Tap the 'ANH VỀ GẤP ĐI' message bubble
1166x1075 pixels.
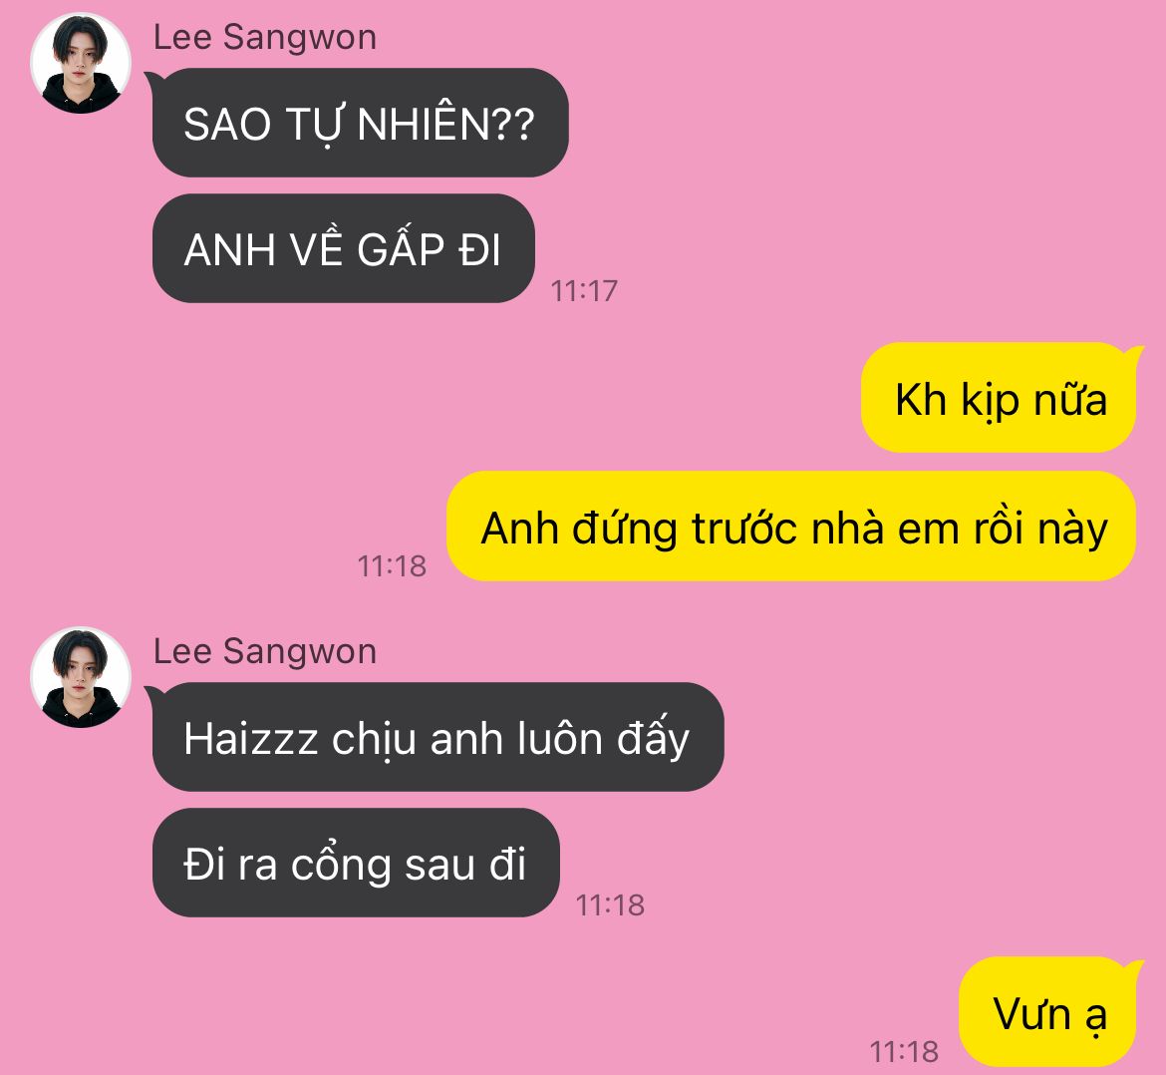point(344,248)
